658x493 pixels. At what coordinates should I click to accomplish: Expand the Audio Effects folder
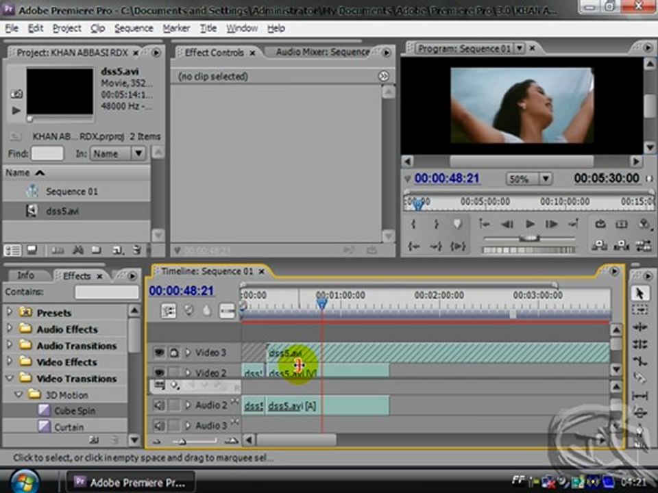[9, 329]
